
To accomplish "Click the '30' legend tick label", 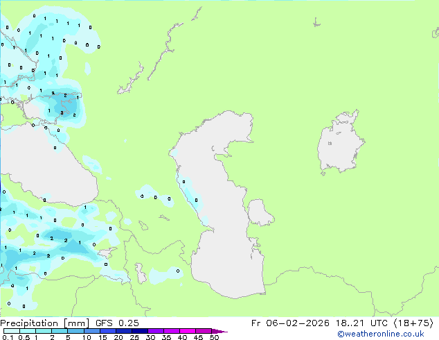I will click(150, 337).
